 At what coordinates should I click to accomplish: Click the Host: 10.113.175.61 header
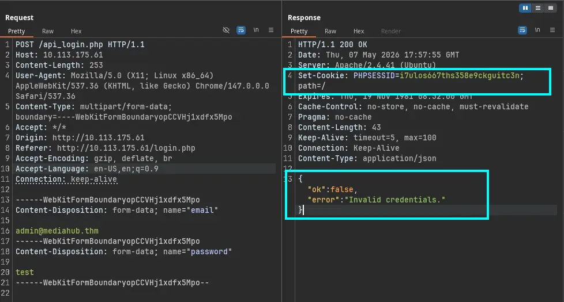(59, 55)
